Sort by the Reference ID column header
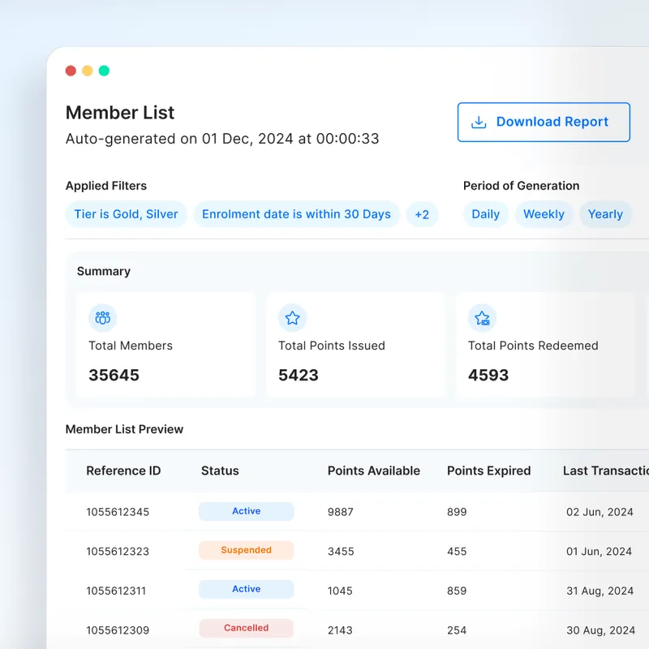 click(123, 471)
